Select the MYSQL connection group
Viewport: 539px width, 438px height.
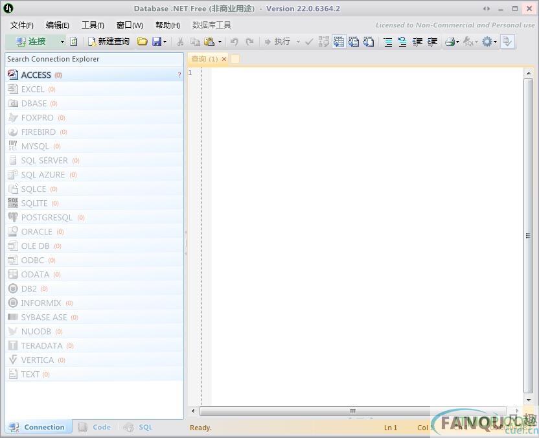coord(94,146)
